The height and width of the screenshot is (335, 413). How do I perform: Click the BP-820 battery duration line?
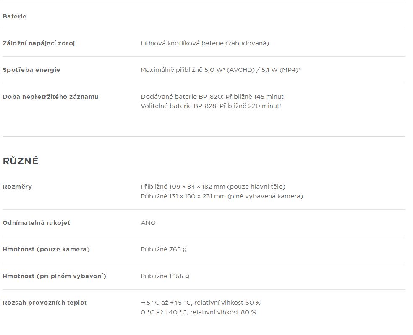[213, 97]
